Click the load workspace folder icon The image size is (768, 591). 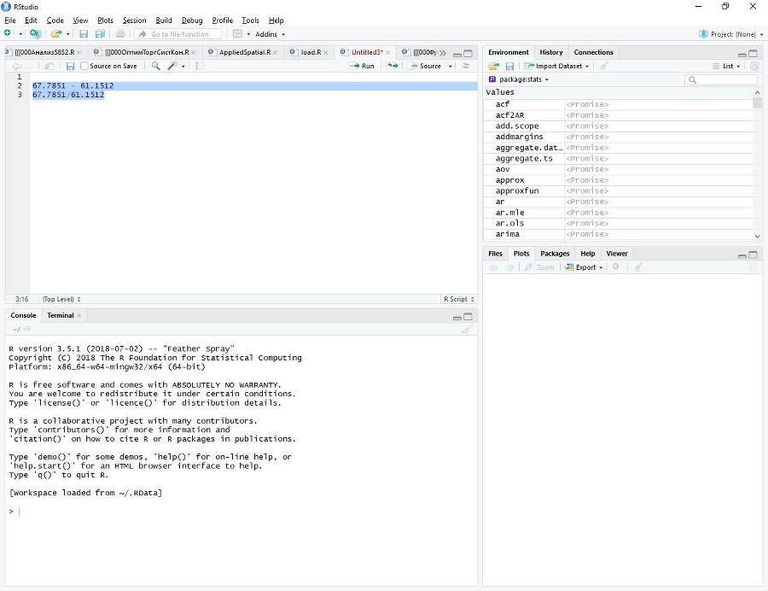click(x=493, y=66)
